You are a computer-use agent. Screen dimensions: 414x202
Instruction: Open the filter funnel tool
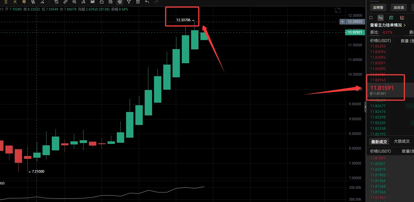point(129,2)
